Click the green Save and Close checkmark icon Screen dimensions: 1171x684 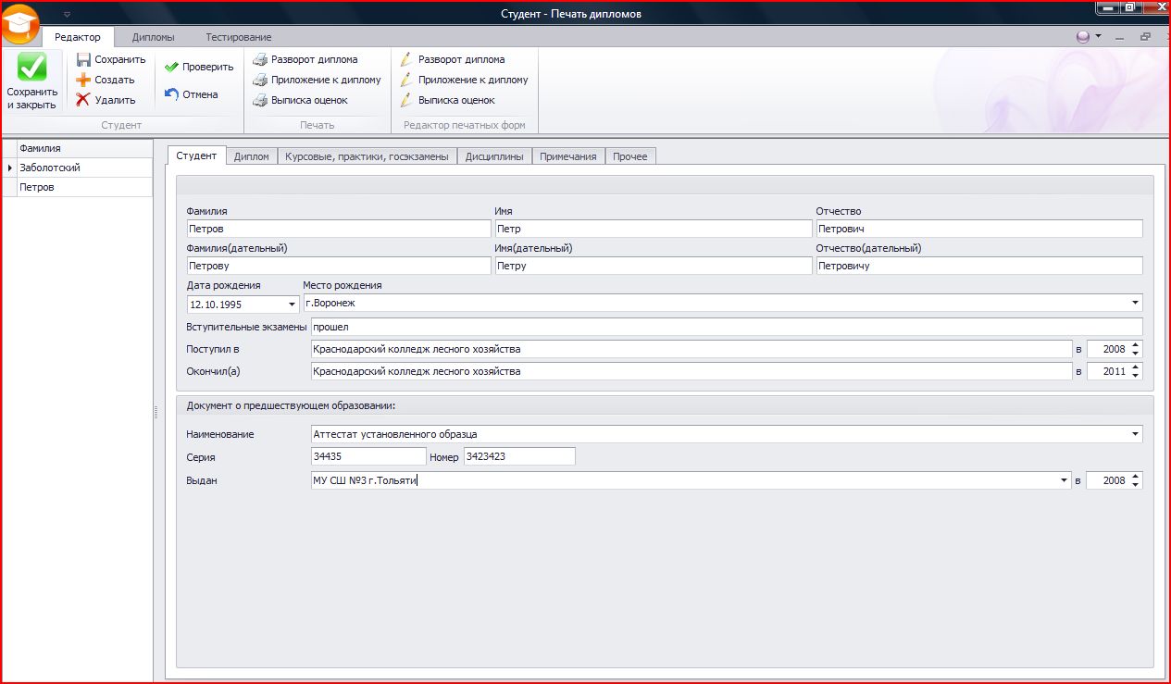click(31, 68)
